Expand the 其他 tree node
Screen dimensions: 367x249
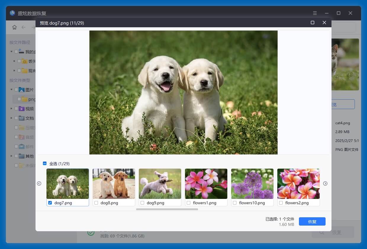click(x=12, y=156)
